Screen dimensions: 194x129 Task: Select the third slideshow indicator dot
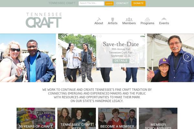100,36
